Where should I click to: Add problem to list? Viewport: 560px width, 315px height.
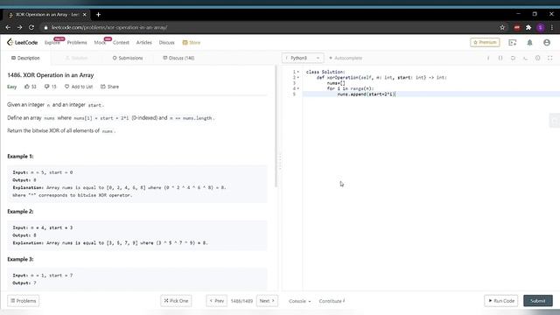pyautogui.click(x=79, y=87)
